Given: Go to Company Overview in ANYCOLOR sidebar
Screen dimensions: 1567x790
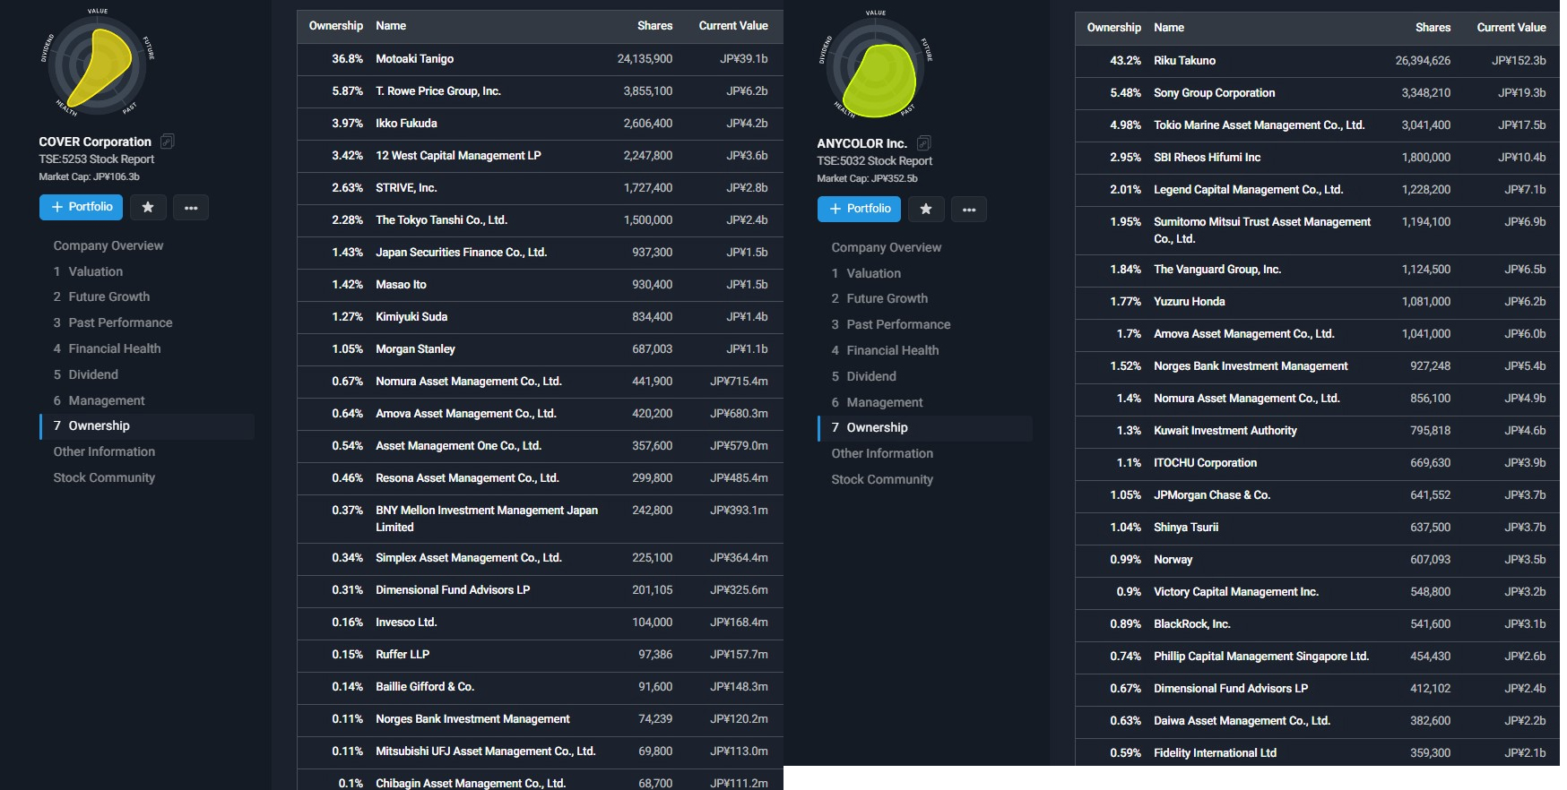Looking at the screenshot, I should point(887,247).
